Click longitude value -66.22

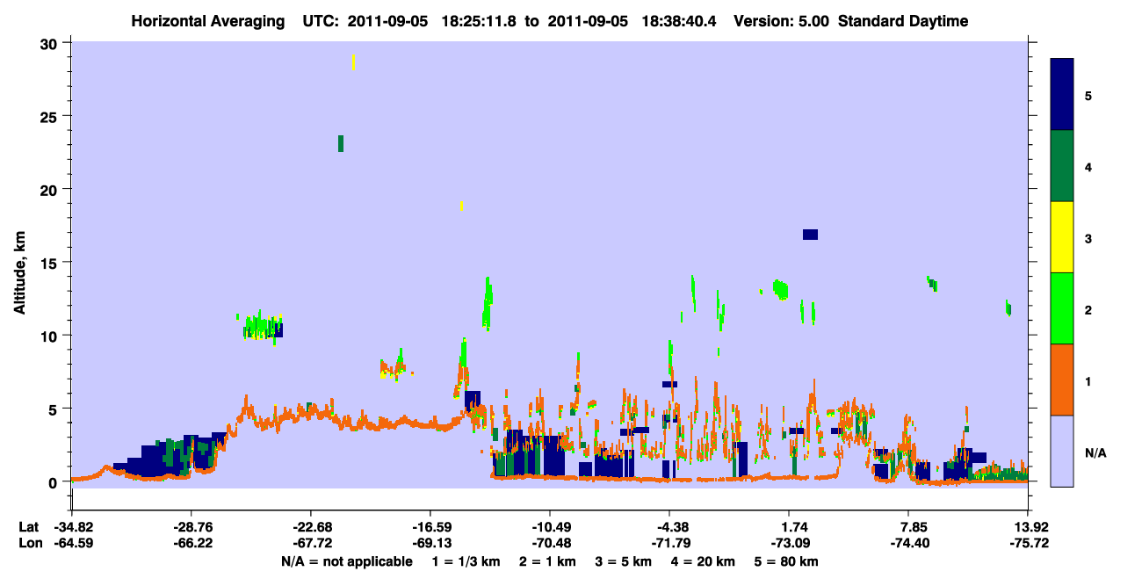point(191,543)
